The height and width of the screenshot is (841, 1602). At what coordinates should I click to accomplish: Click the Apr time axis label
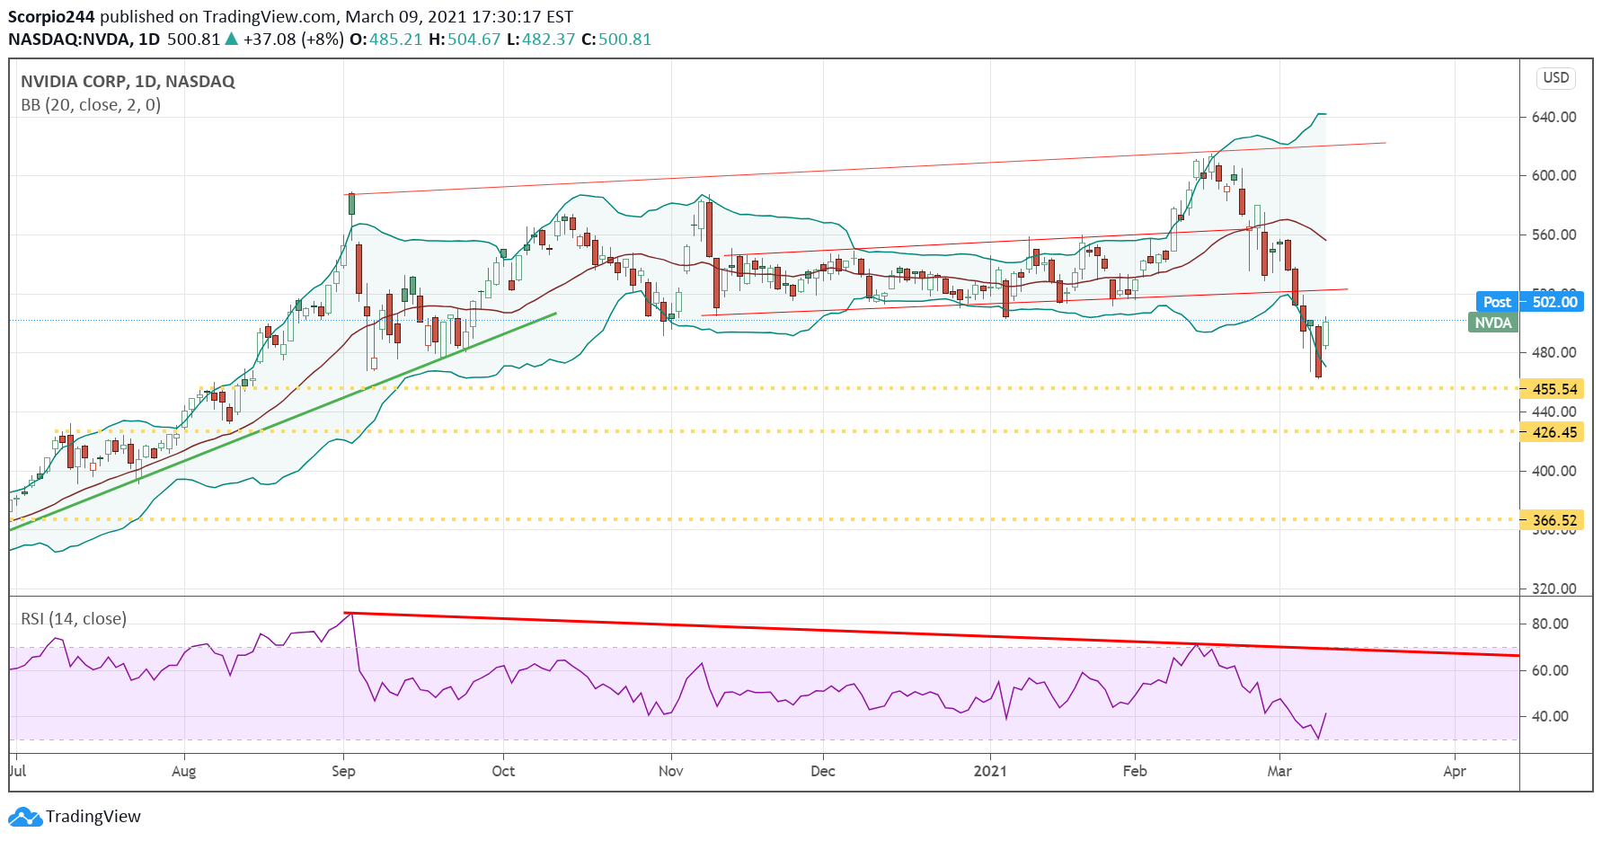1455,771
